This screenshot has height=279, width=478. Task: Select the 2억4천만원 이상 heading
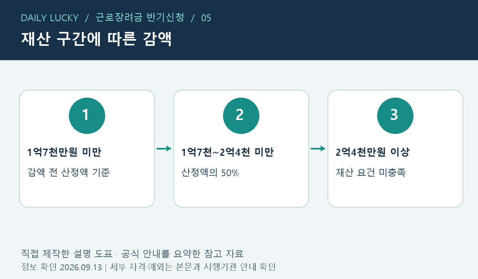click(372, 152)
